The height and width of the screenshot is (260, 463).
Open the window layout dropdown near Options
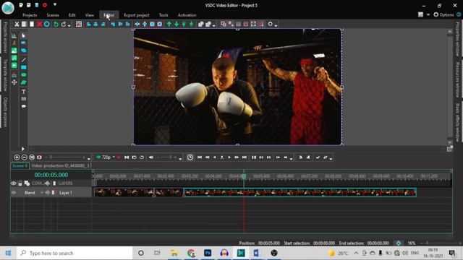(x=428, y=14)
